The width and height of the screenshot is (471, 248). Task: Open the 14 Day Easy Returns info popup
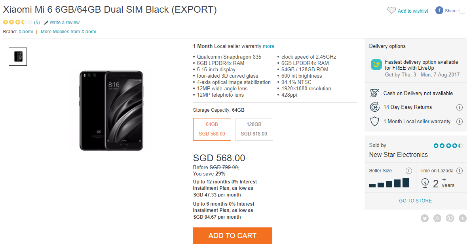[x=460, y=107]
